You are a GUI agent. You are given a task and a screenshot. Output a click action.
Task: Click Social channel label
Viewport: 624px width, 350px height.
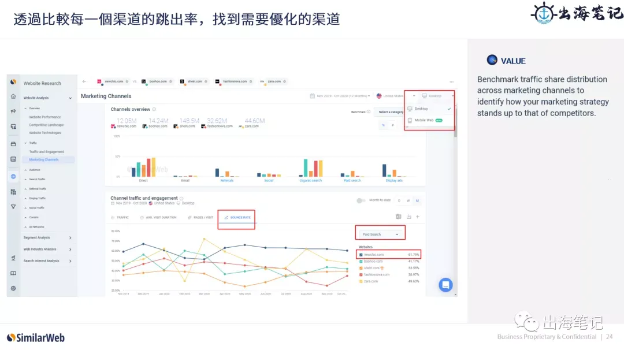tap(269, 181)
